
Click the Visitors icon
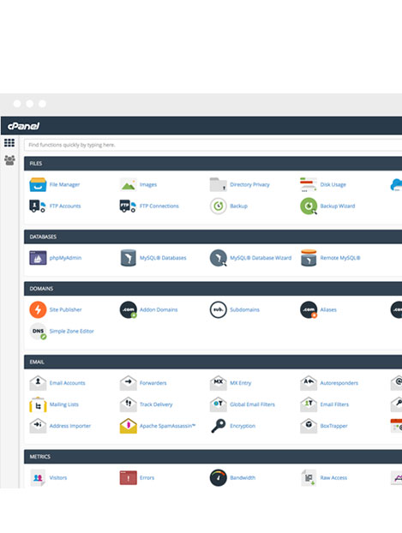coord(38,478)
